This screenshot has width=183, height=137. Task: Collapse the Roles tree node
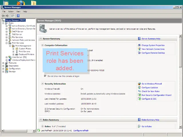tap(3, 23)
